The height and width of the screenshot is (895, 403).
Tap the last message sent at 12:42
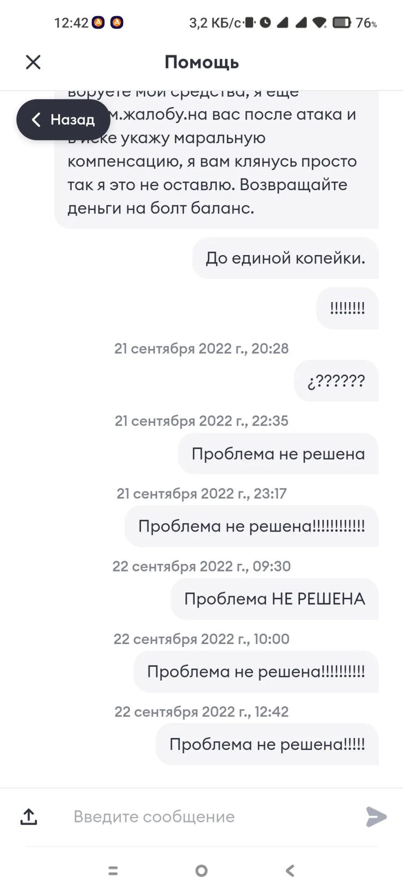(x=267, y=744)
